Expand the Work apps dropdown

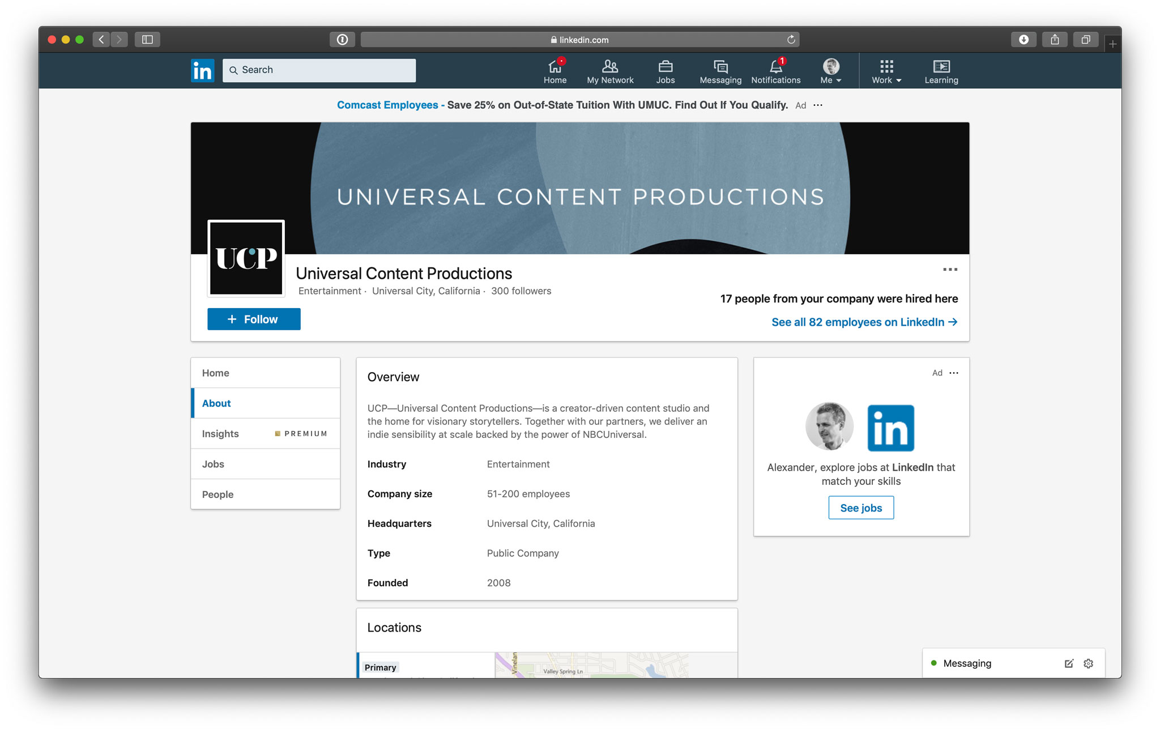click(886, 71)
